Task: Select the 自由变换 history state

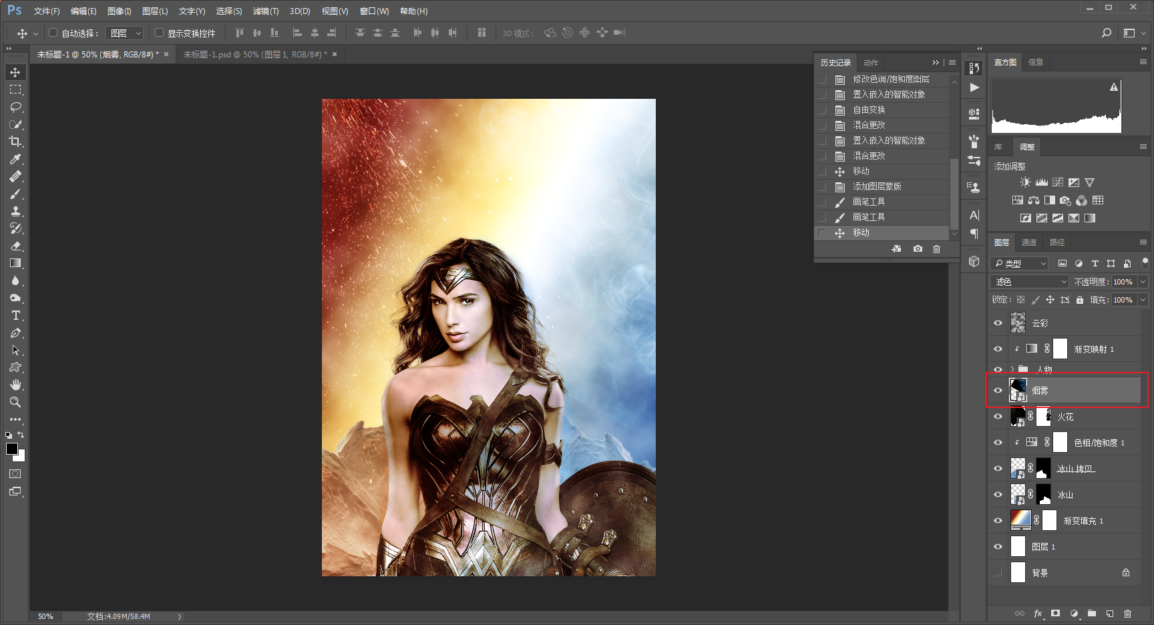Action: tap(882, 110)
